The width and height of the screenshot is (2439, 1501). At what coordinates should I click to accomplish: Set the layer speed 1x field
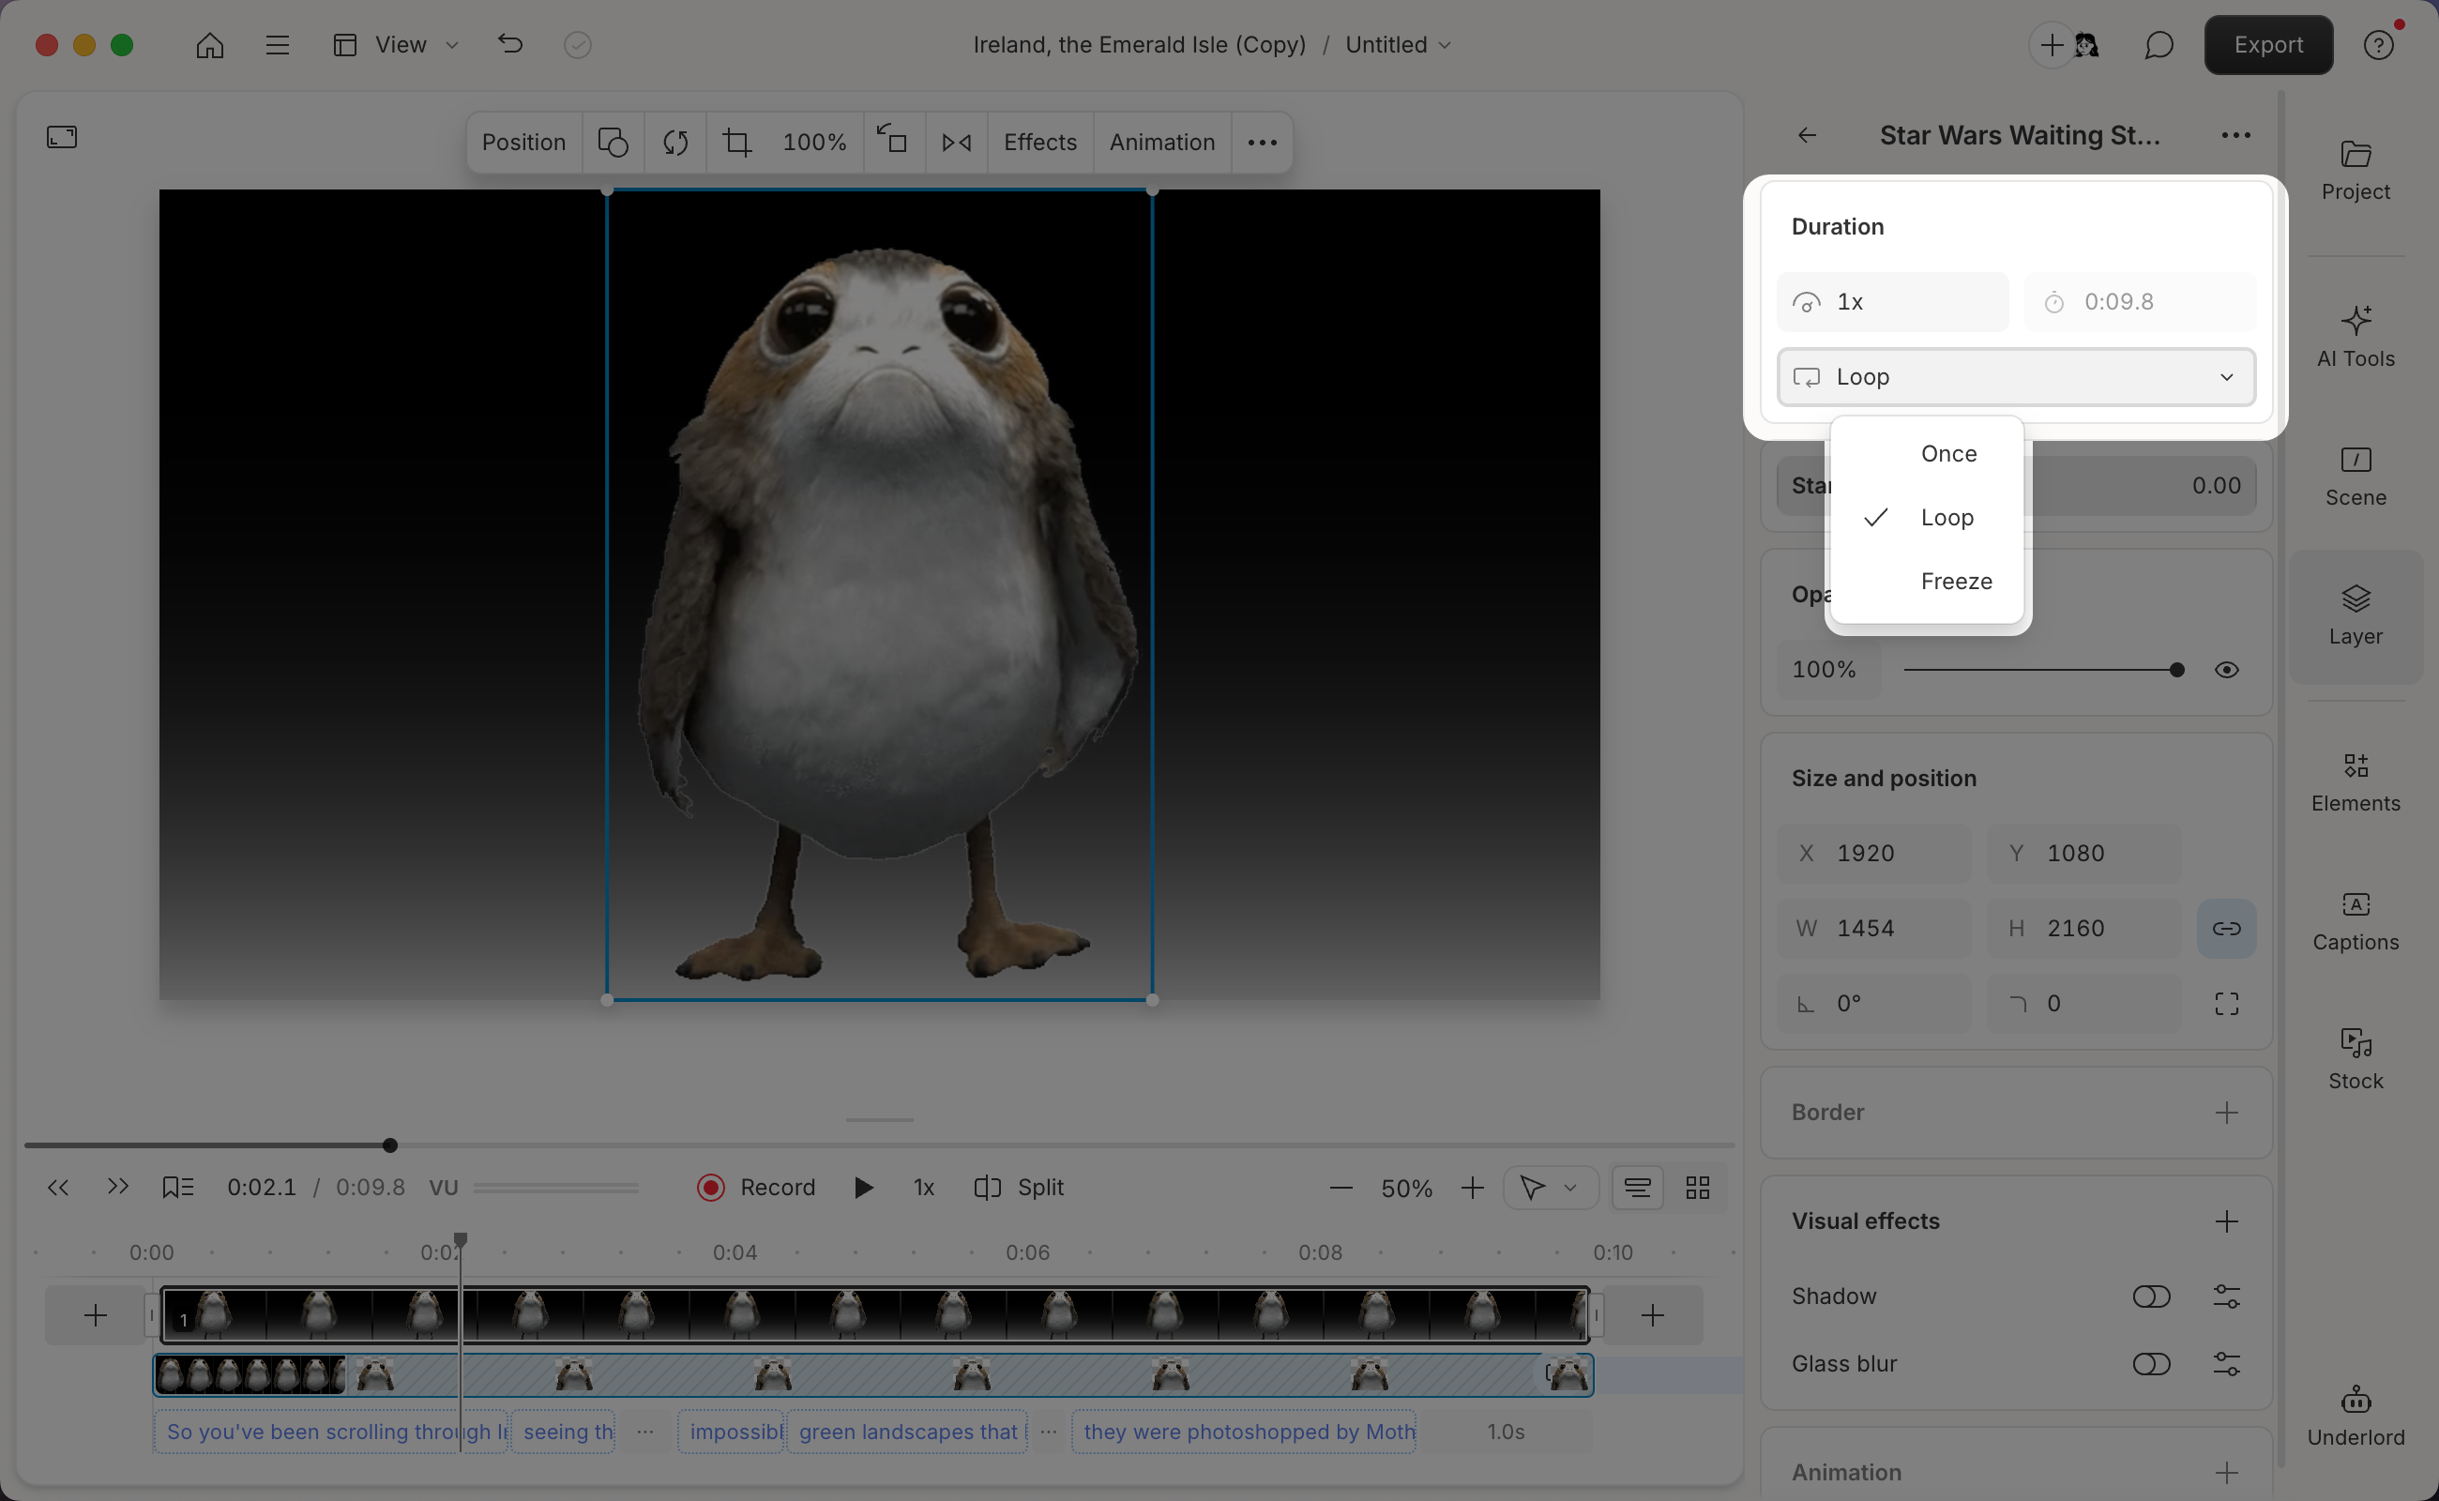[1892, 302]
